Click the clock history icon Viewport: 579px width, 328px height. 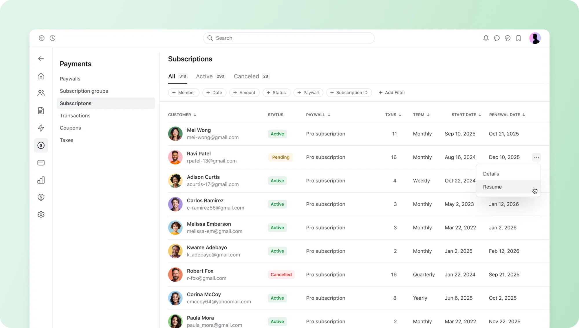(52, 38)
